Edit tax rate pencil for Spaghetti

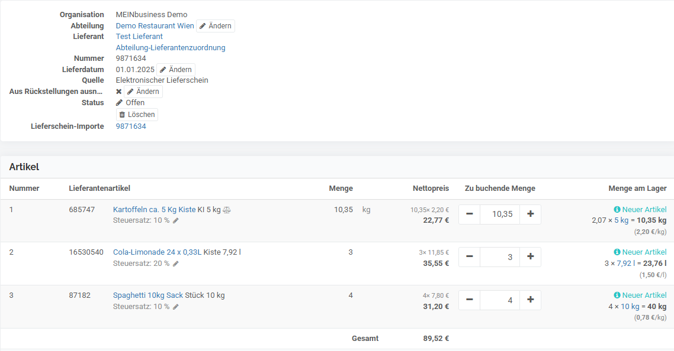point(176,307)
